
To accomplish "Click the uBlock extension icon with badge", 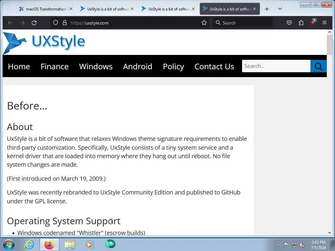I will 313,22.
